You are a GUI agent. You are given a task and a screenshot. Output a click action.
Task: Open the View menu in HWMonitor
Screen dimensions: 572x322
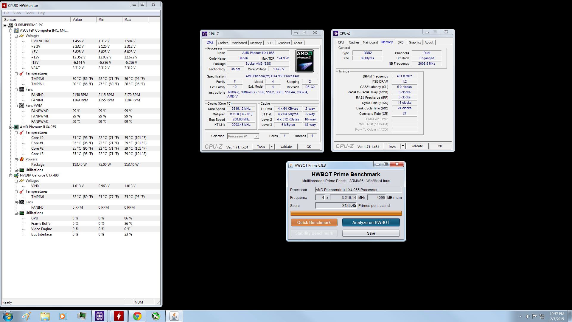point(17,13)
